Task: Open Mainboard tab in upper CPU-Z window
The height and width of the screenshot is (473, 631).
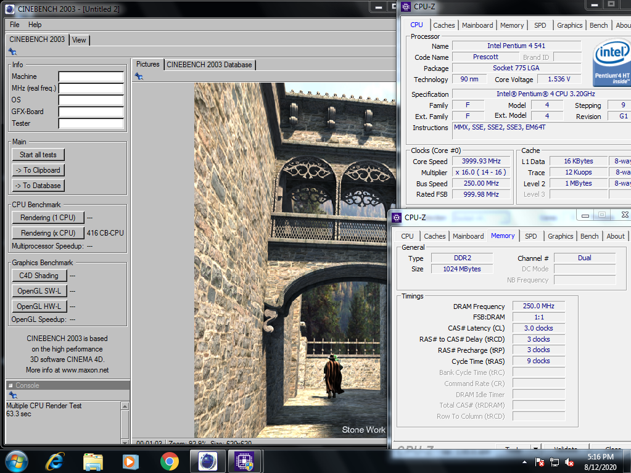Action: pyautogui.click(x=477, y=25)
